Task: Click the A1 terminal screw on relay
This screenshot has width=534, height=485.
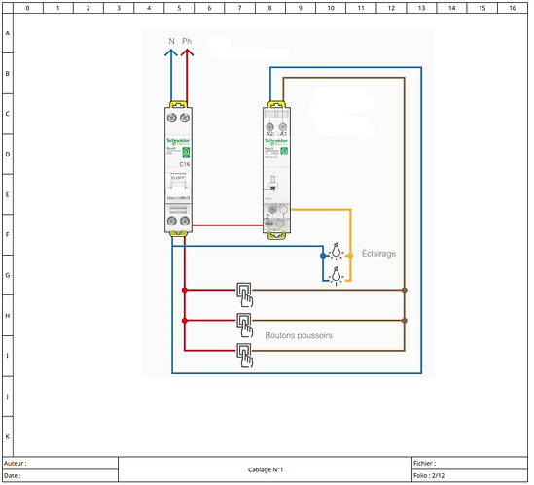Action: pyautogui.click(x=283, y=127)
